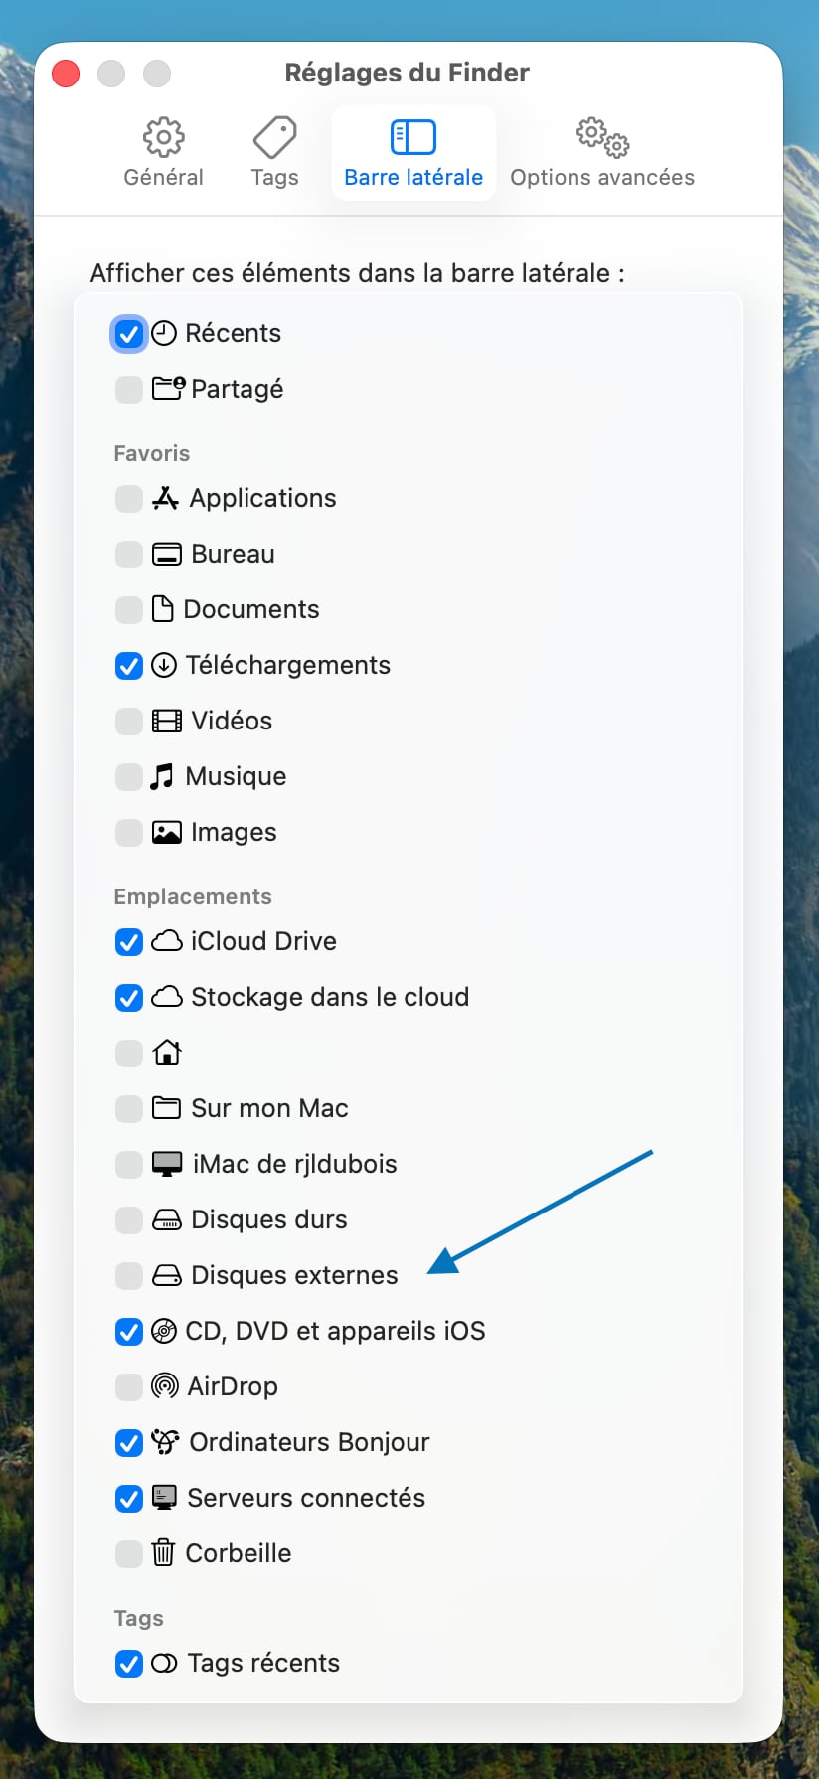Click the iCloud Drive cloud icon
Image resolution: width=819 pixels, height=1779 pixels.
pos(167,941)
